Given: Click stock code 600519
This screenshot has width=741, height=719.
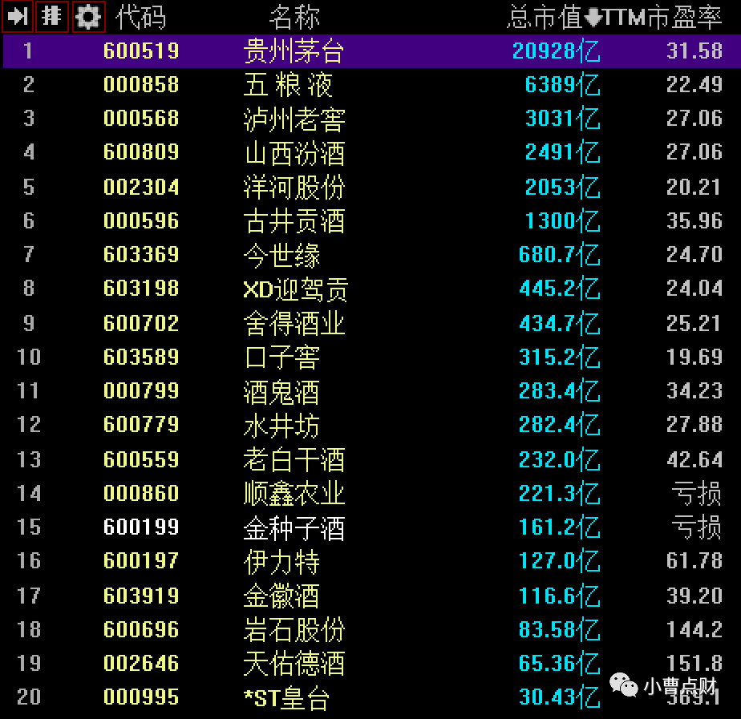Looking at the screenshot, I should click(141, 50).
